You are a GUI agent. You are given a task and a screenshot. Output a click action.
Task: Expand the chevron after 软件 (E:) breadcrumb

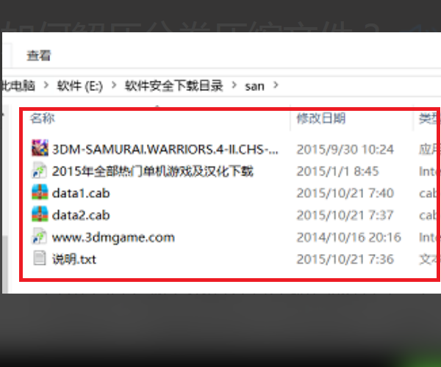[114, 85]
